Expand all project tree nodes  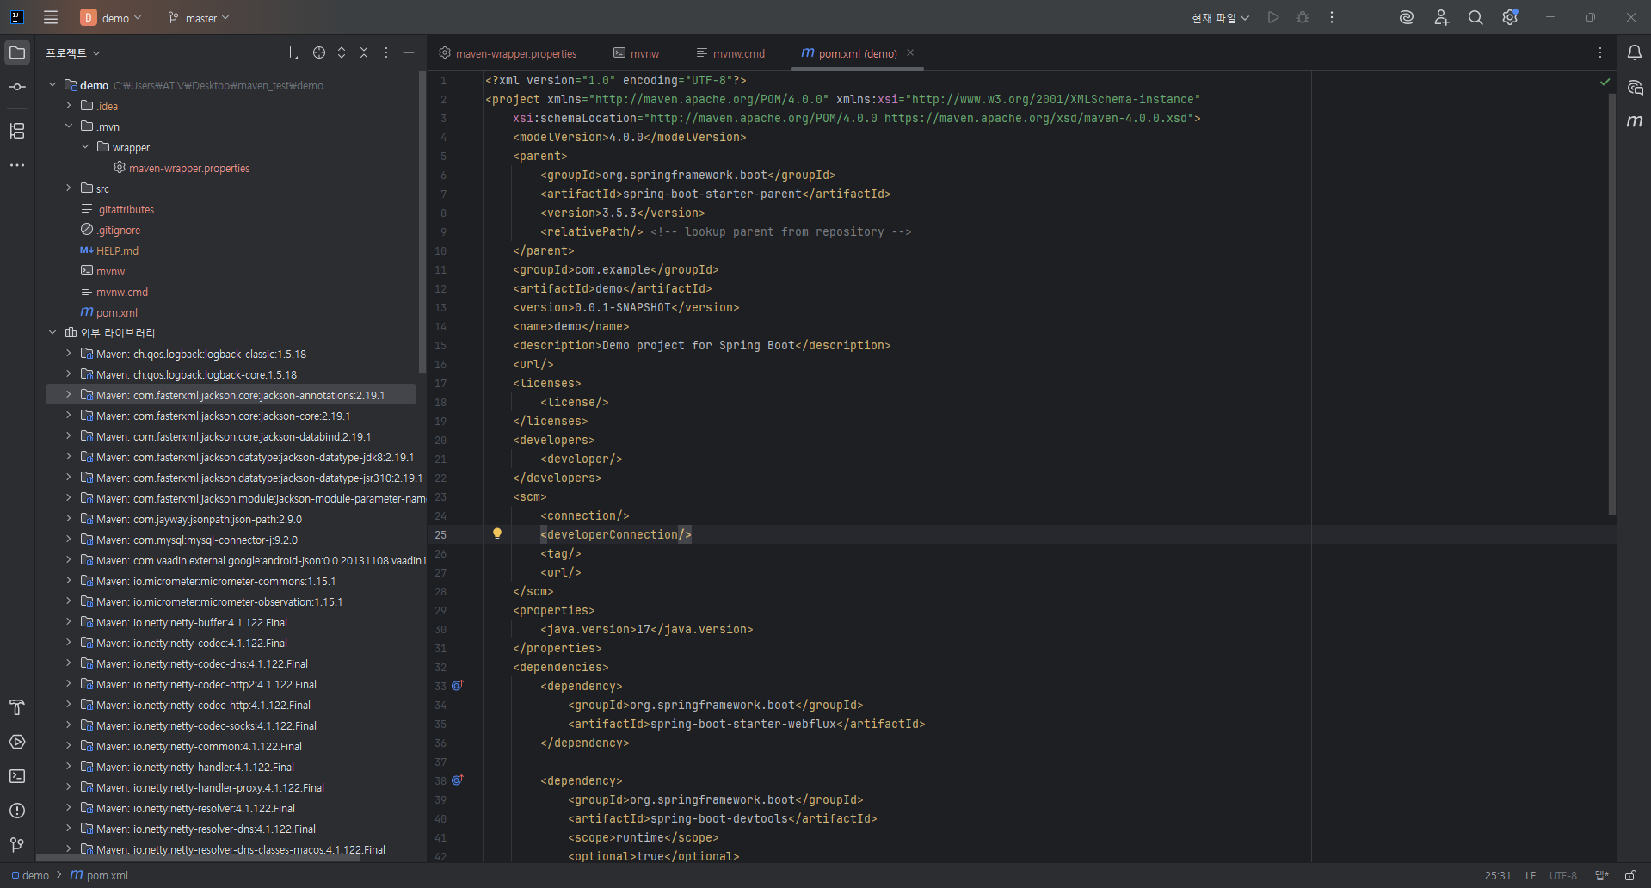tap(342, 52)
